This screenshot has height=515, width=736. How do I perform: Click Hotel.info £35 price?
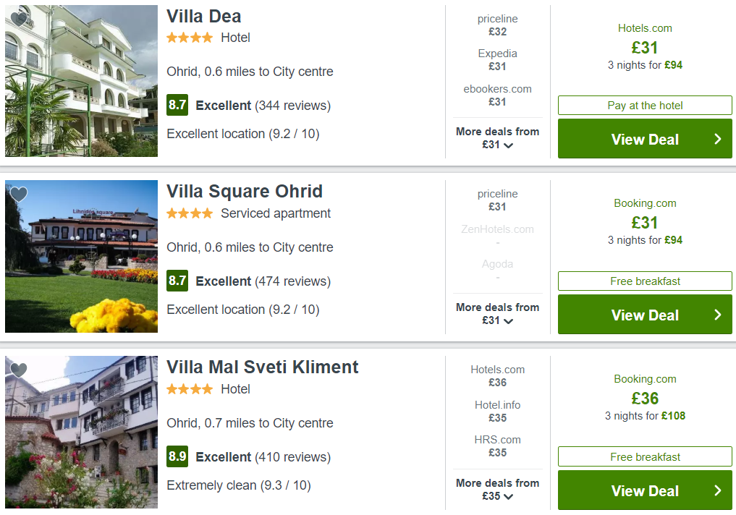[x=498, y=412]
